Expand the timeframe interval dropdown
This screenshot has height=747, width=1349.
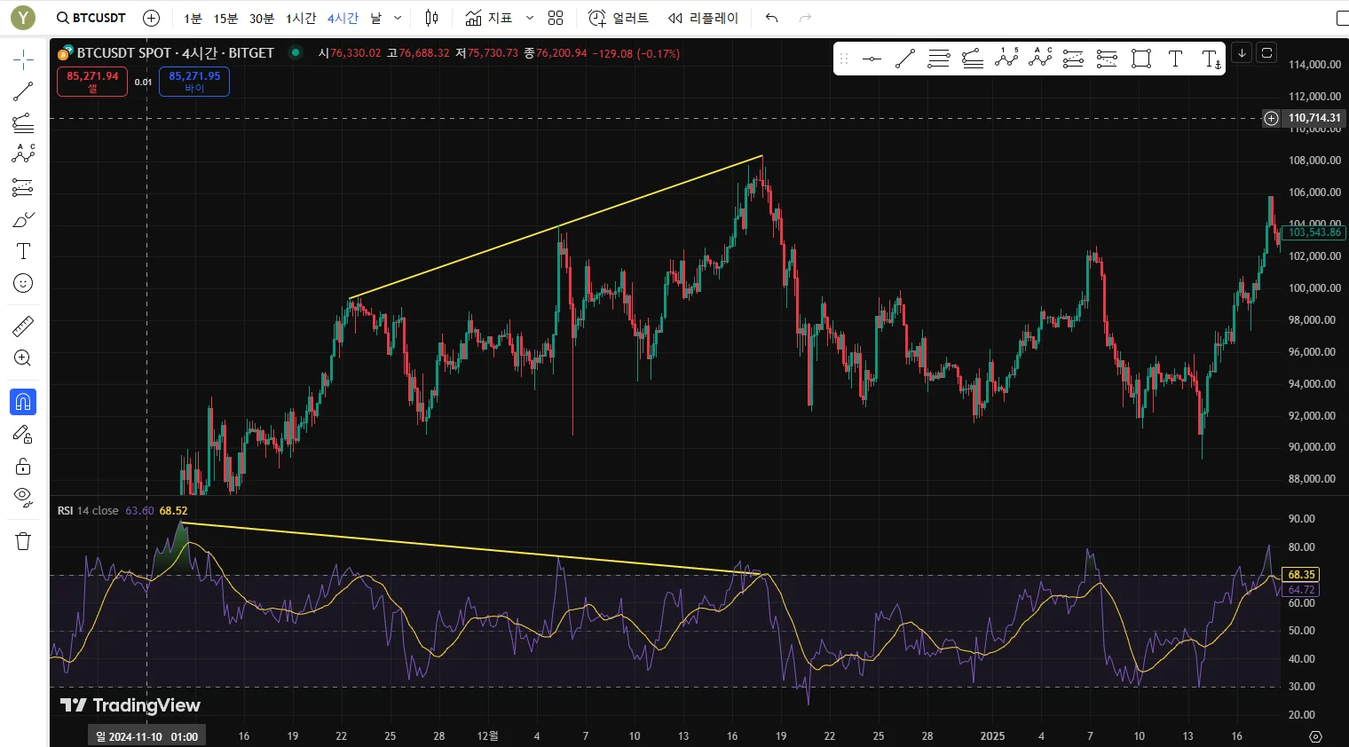pos(398,18)
